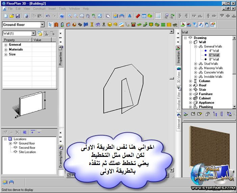The image size is (237, 193).
Task: Select the Zoom Window tool
Action: pyautogui.click(x=82, y=16)
